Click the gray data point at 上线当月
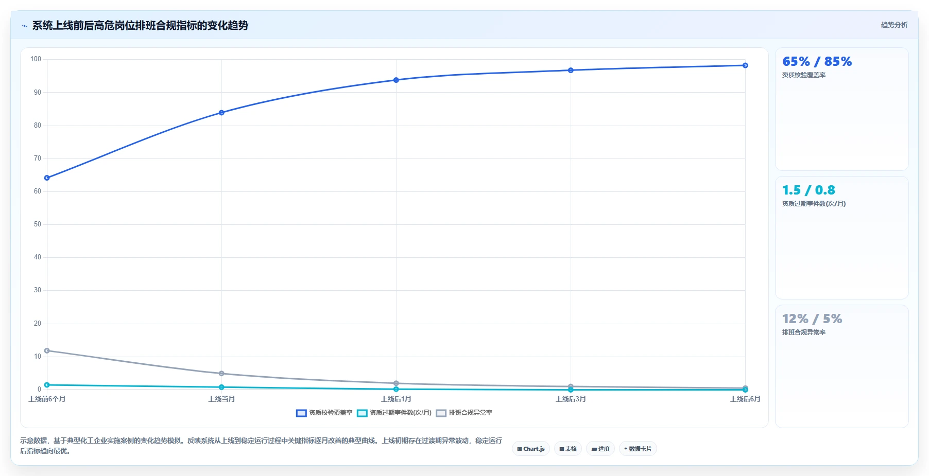The width and height of the screenshot is (929, 476). [x=221, y=374]
